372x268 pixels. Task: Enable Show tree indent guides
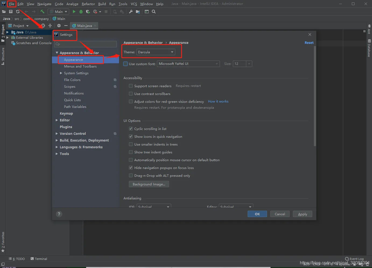(x=131, y=152)
